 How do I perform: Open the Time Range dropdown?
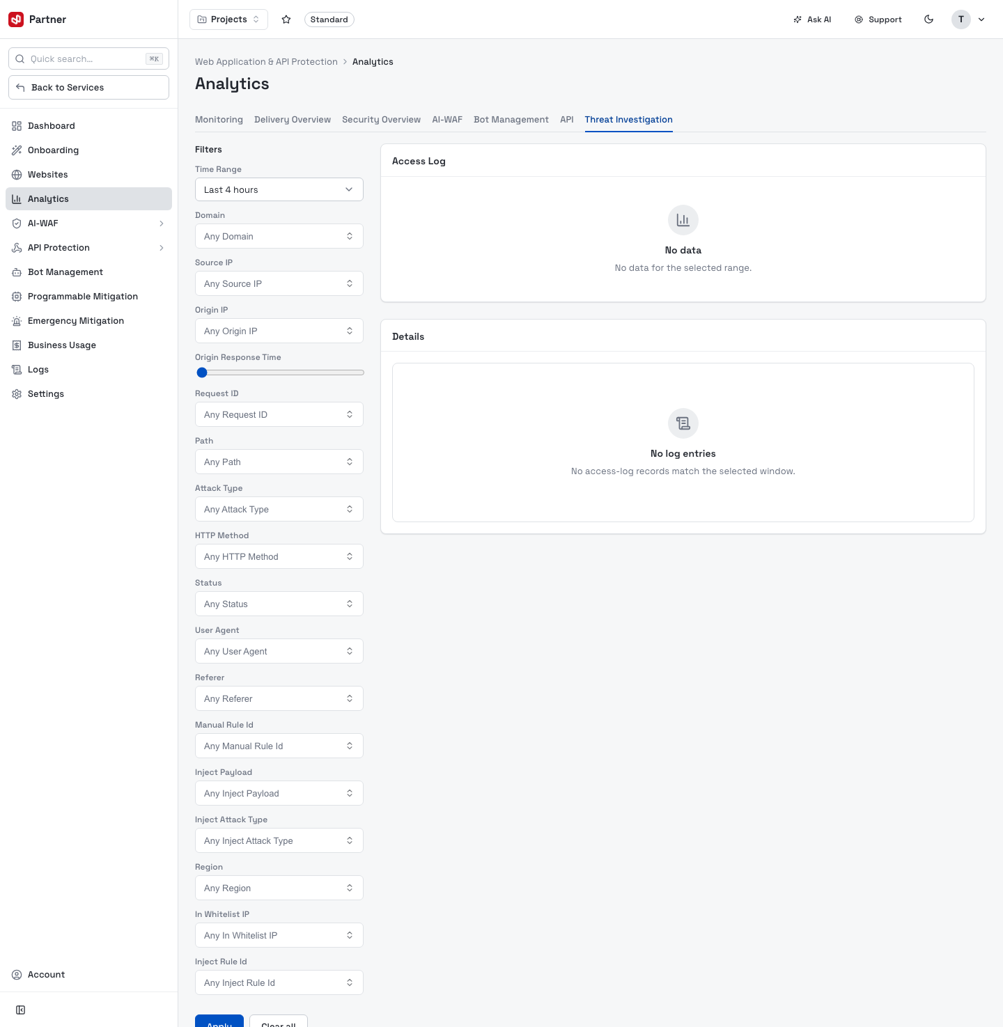(279, 189)
